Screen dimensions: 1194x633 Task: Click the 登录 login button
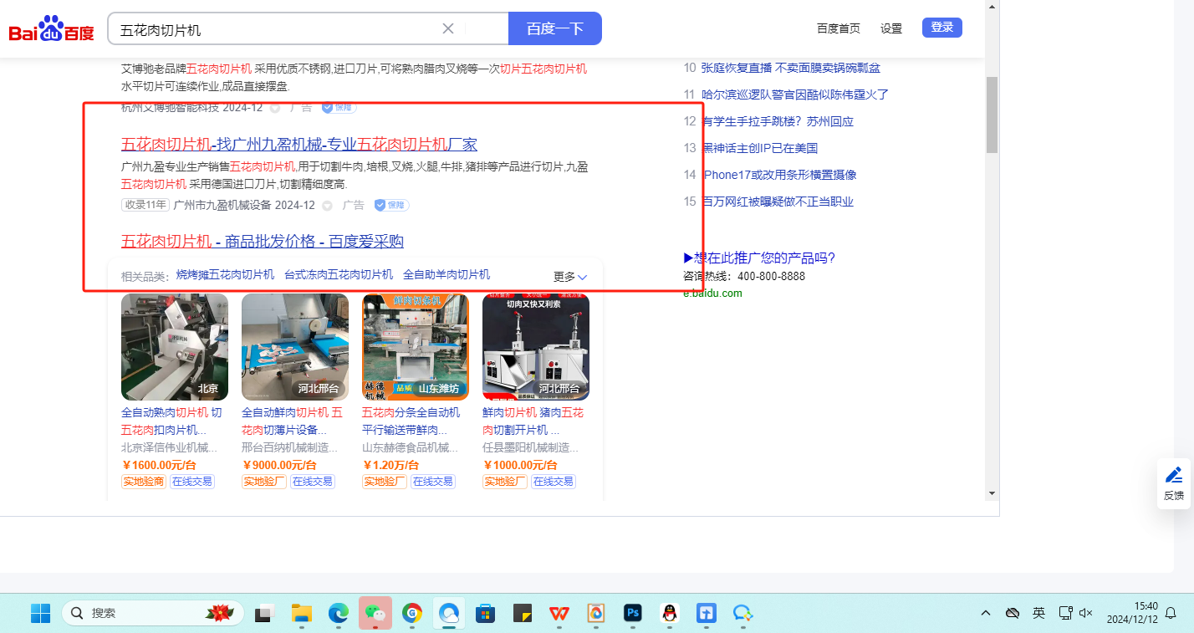(x=941, y=28)
